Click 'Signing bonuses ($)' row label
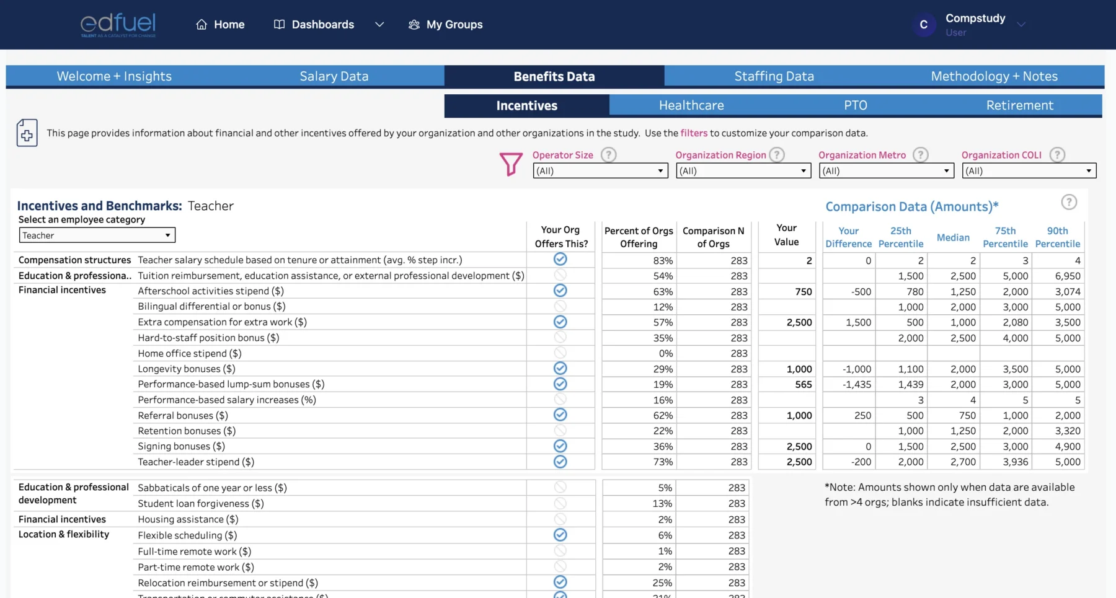The width and height of the screenshot is (1116, 598). (181, 446)
